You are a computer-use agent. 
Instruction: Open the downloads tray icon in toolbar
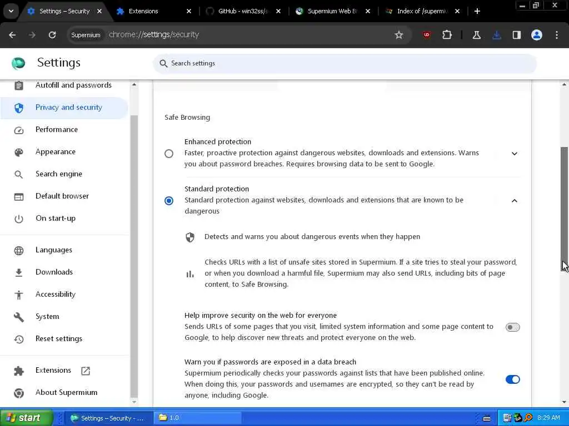(x=497, y=35)
